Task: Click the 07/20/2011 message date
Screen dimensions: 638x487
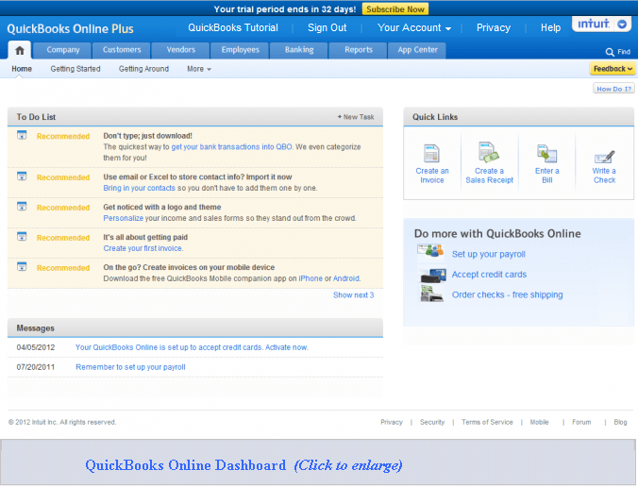Action: click(36, 367)
